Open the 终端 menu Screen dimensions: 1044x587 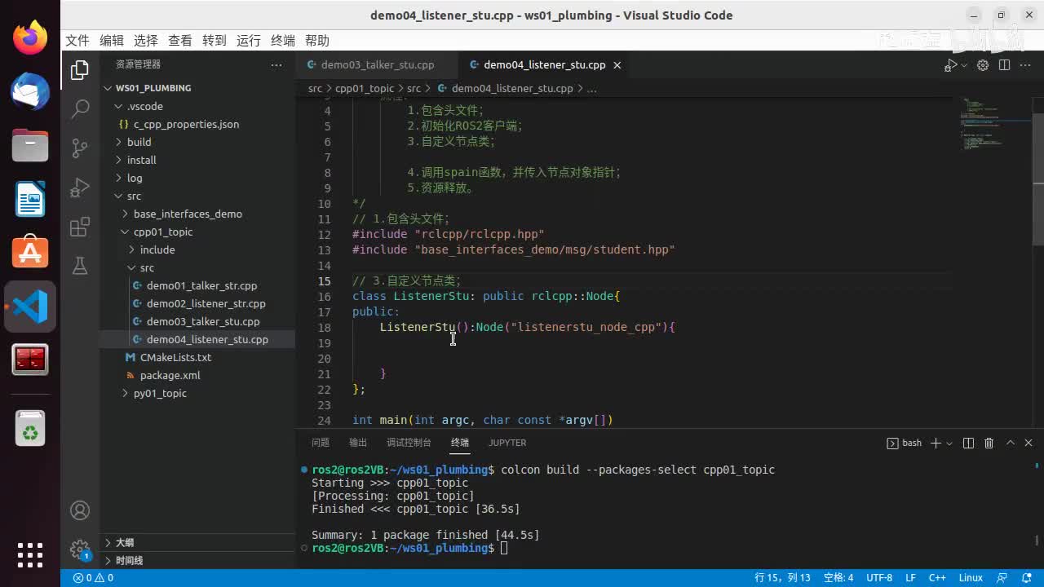pos(283,41)
